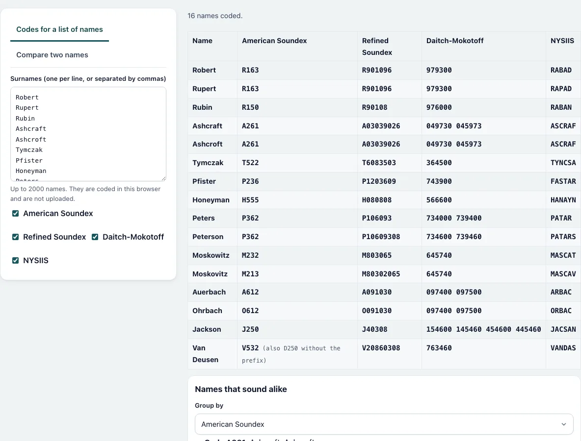The image size is (581, 441).
Task: Select the V532 code for Van Deusen
Action: 250,348
